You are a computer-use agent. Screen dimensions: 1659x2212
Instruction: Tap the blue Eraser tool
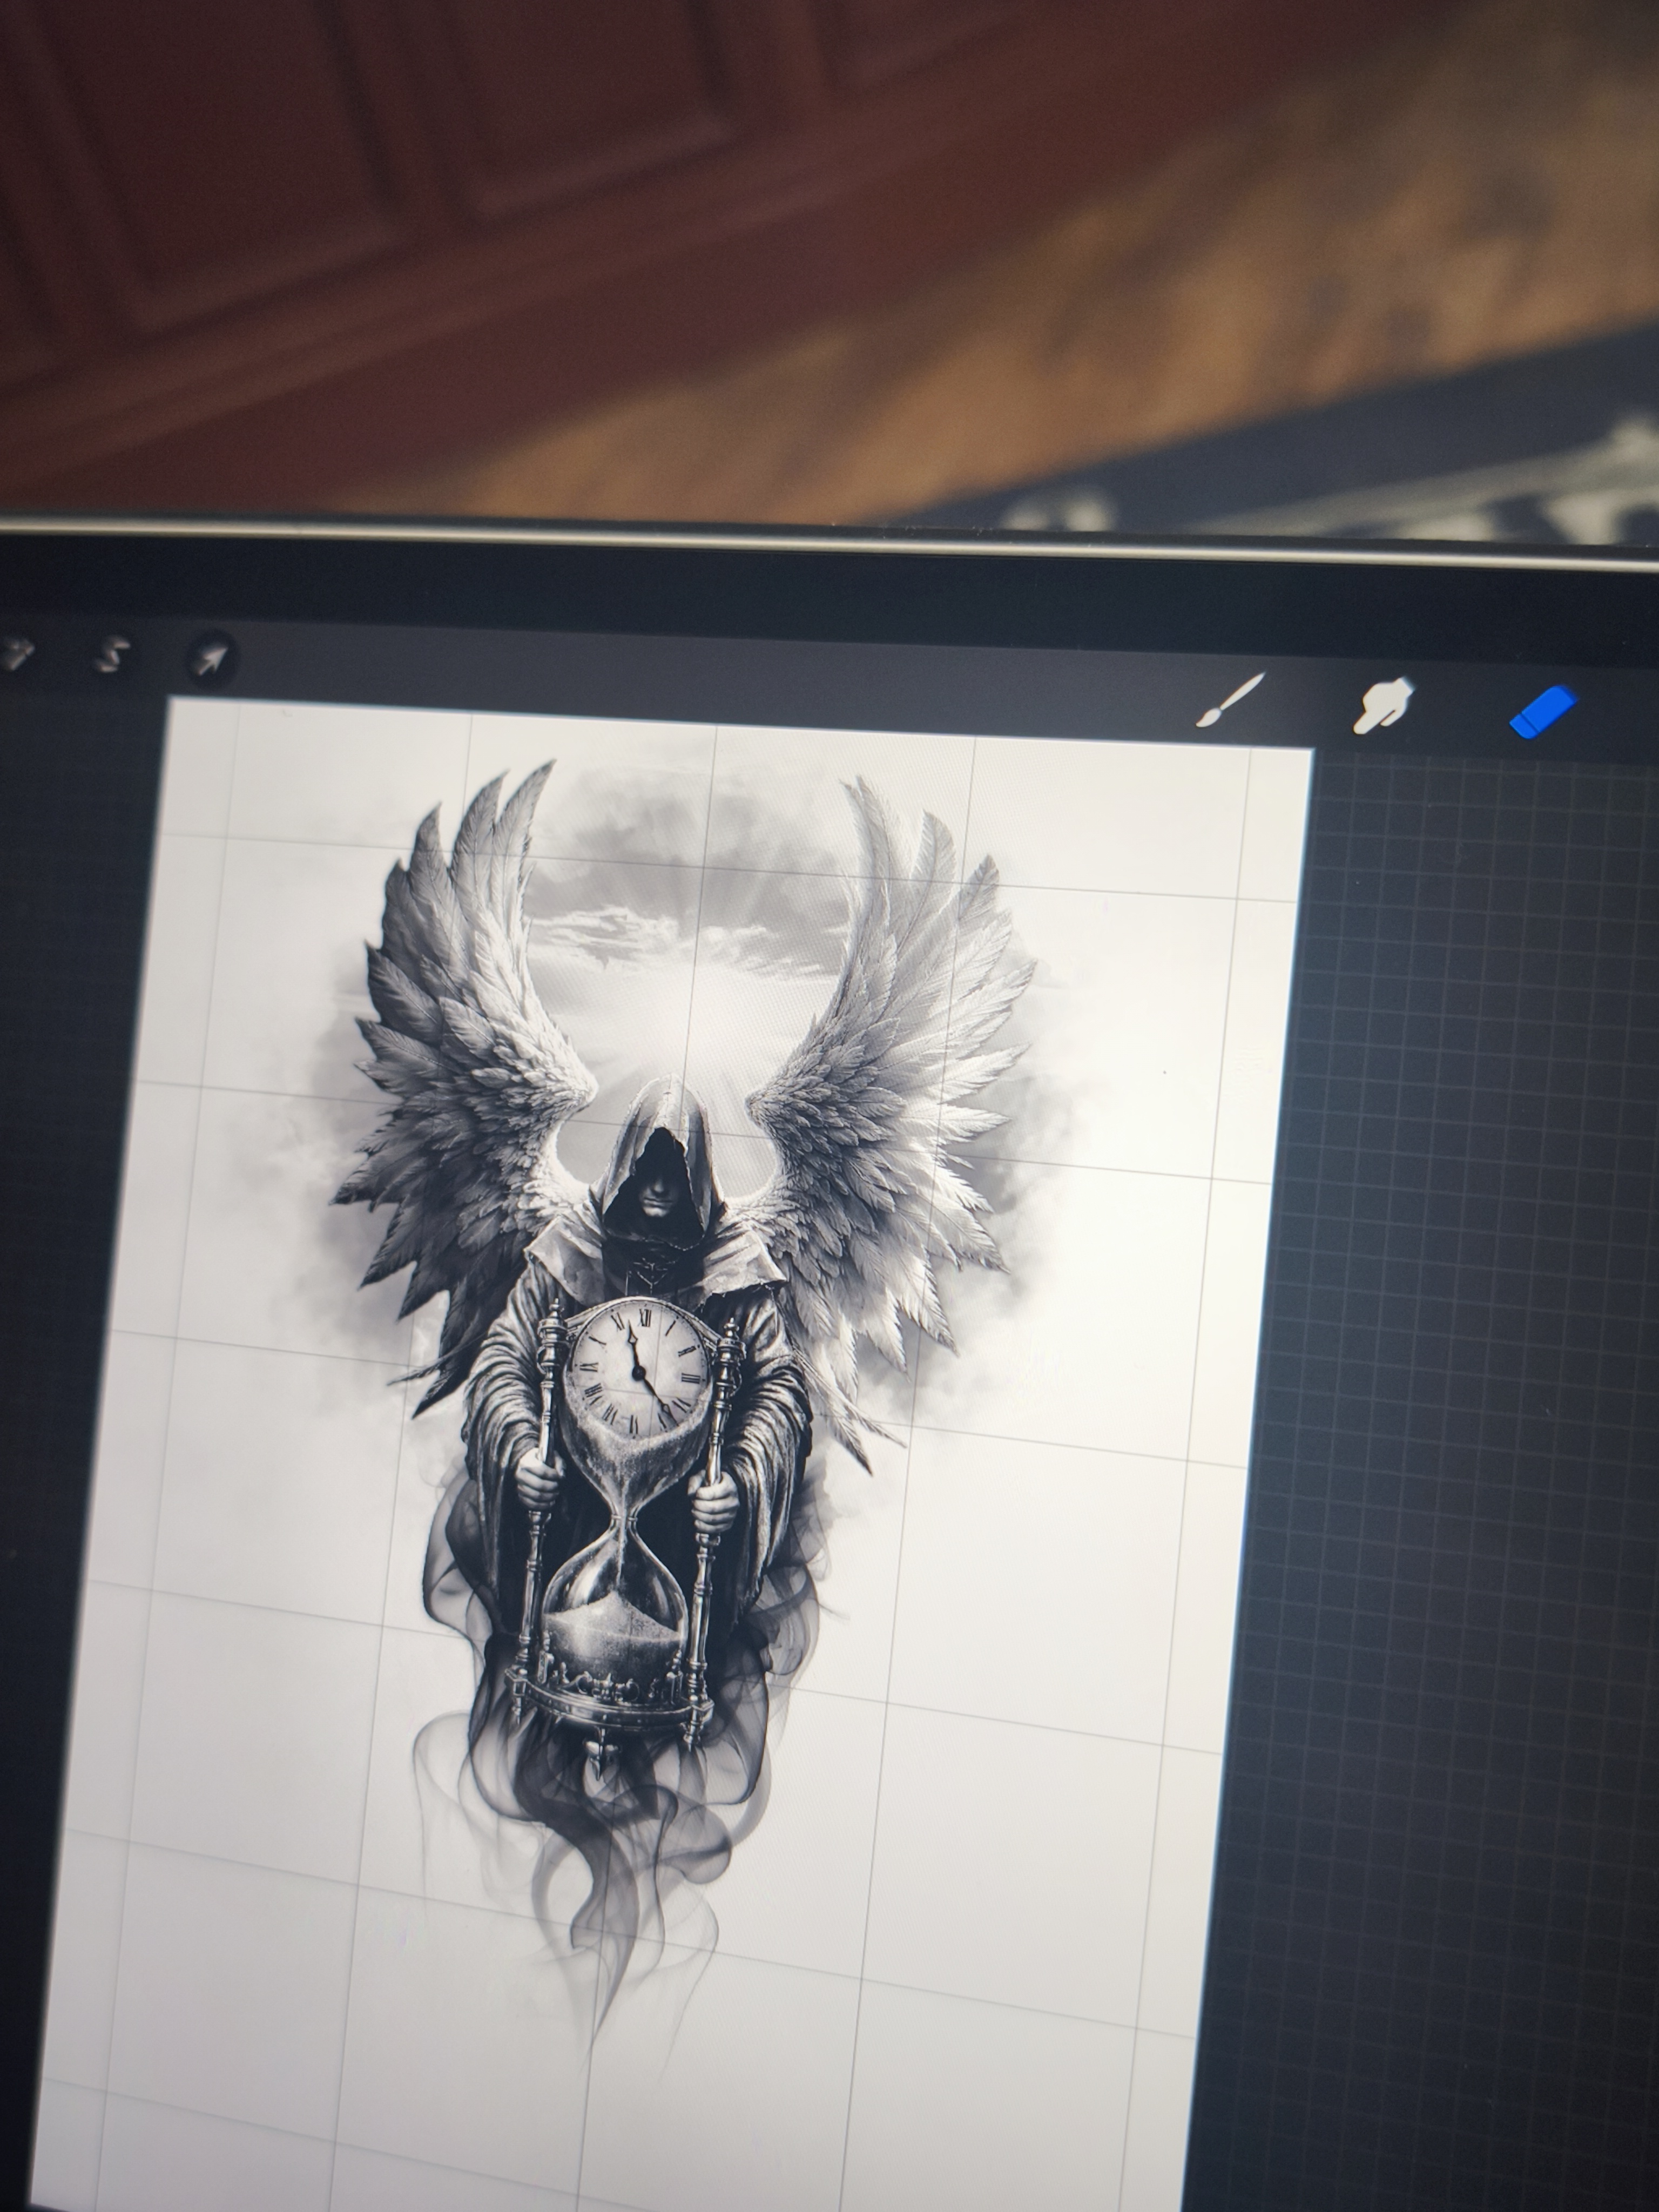(1542, 711)
